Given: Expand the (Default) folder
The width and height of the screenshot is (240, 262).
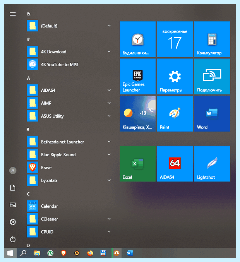Looking at the screenshot, I should coord(69,26).
